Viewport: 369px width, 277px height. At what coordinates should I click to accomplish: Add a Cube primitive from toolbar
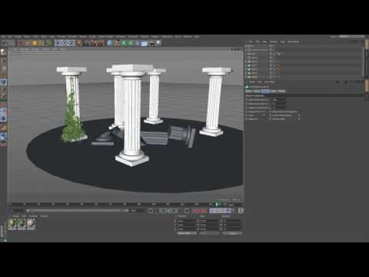(x=110, y=43)
